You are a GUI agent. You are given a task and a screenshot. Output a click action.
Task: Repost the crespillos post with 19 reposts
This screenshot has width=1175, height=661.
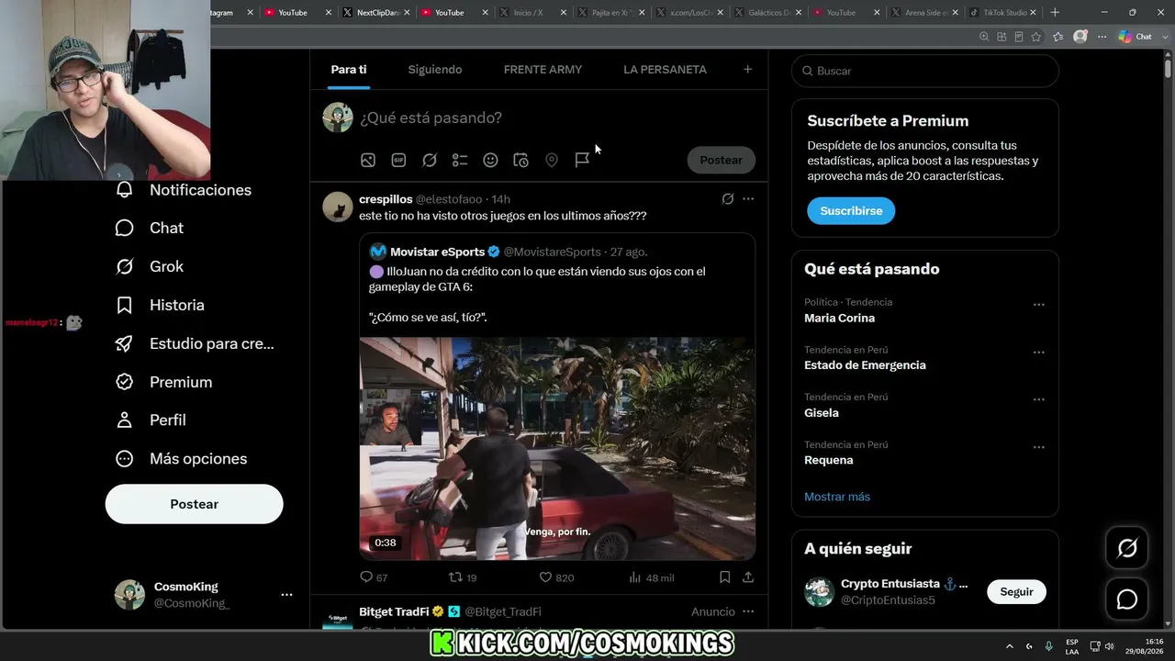462,577
